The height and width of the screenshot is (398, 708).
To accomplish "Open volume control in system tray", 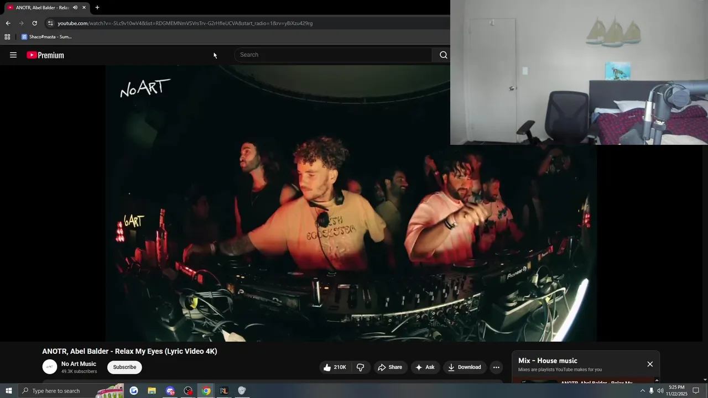I will (660, 391).
